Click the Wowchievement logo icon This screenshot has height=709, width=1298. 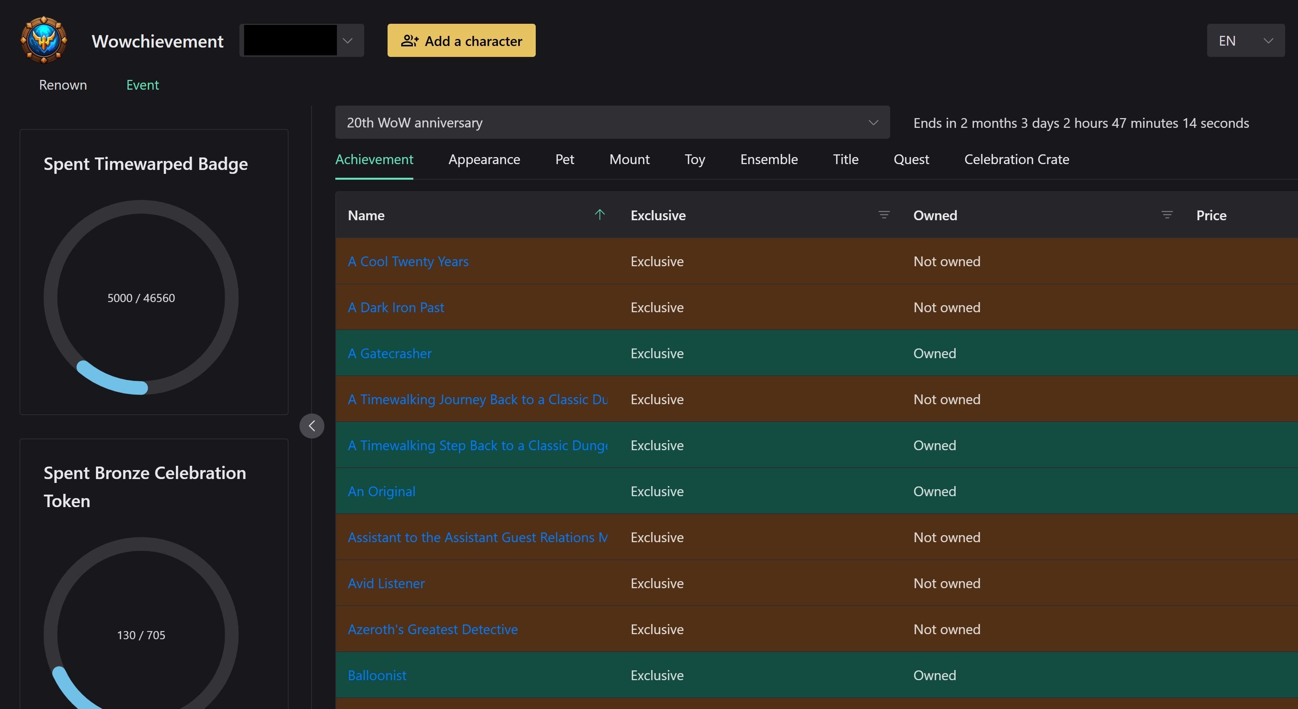[44, 40]
